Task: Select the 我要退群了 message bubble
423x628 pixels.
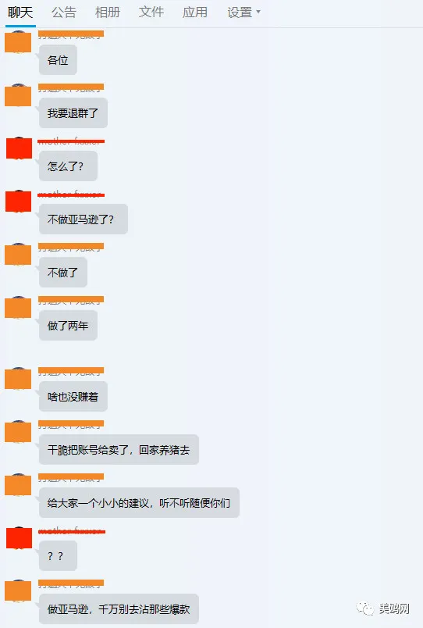Action: [73, 113]
